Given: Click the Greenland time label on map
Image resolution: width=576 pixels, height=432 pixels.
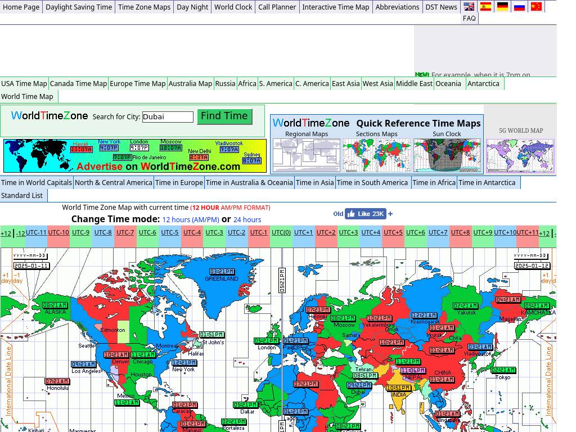Looking at the screenshot, I should pyautogui.click(x=222, y=272).
